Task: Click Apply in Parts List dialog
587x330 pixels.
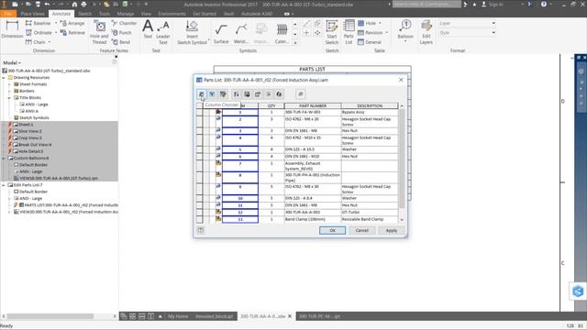Action: tap(392, 230)
